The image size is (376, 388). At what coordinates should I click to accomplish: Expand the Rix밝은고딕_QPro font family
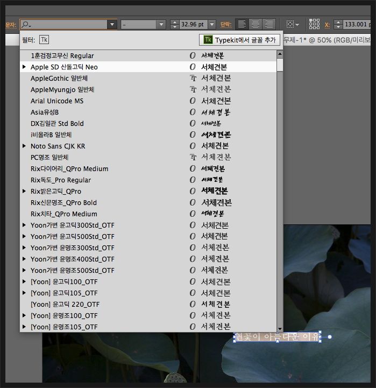tap(24, 191)
